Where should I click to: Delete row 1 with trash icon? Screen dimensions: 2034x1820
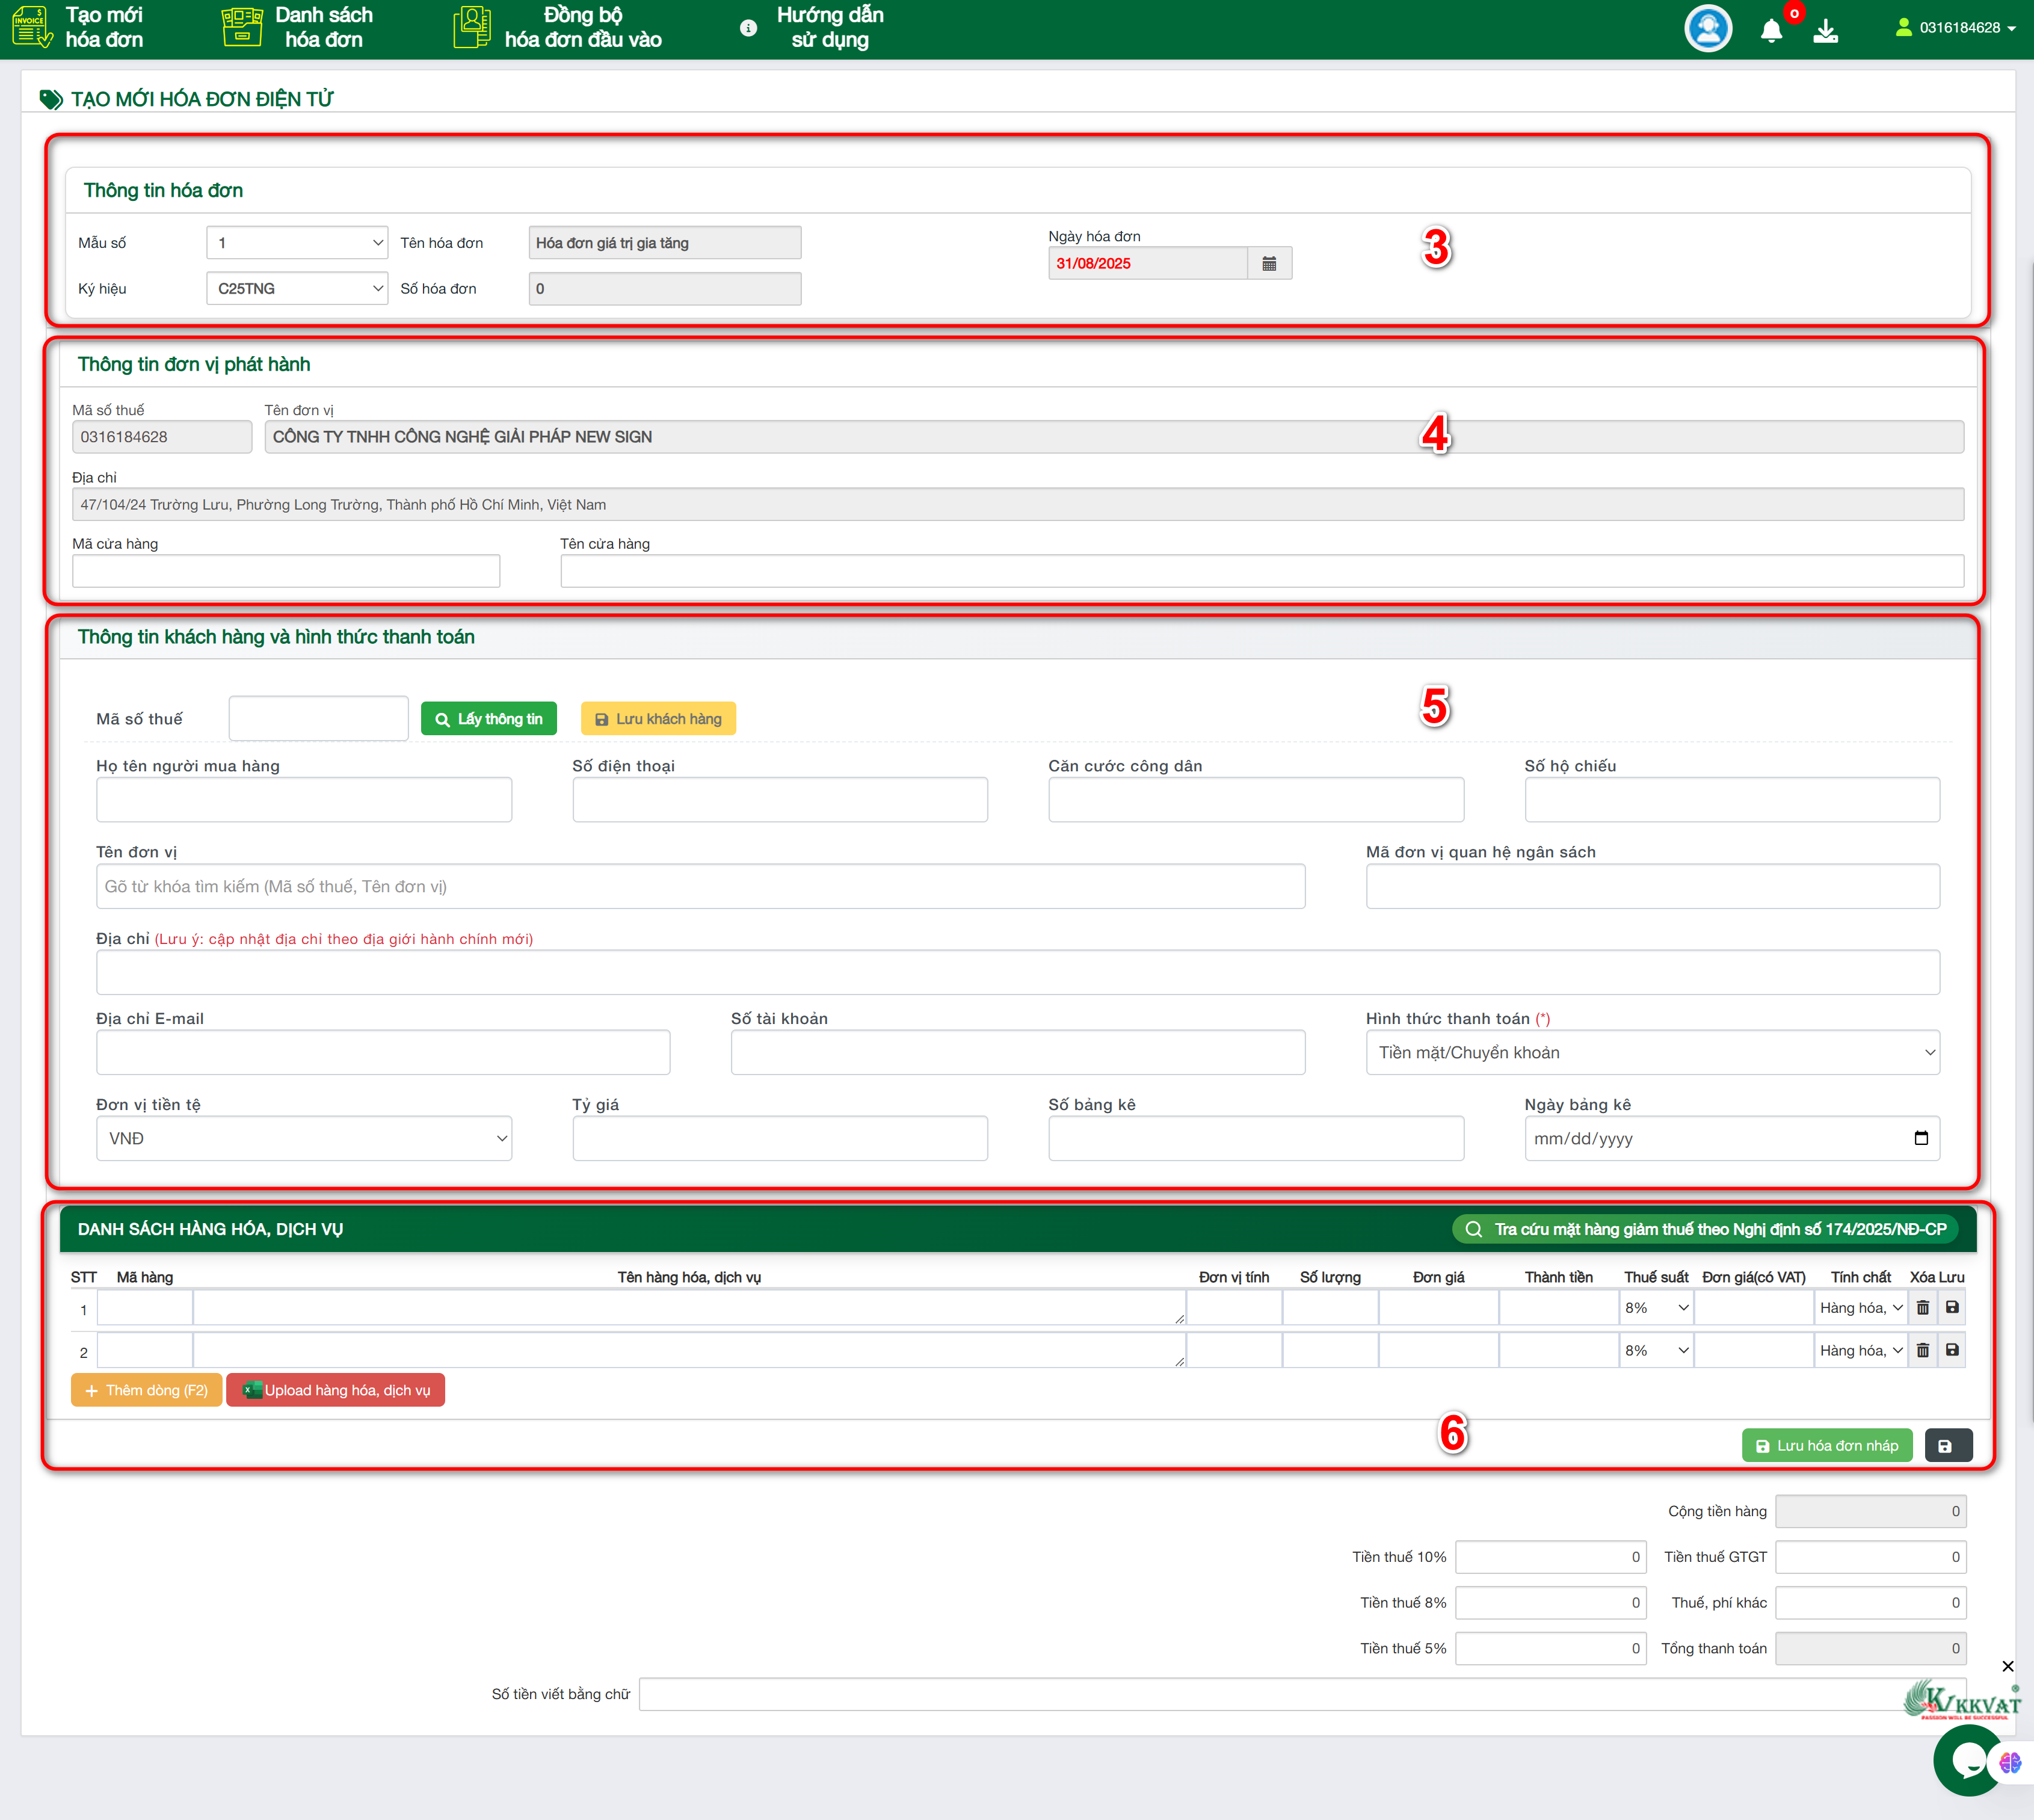1922,1308
